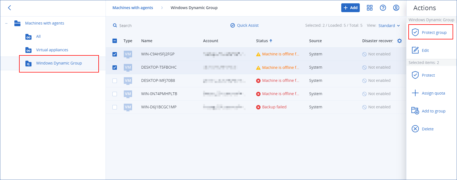Click the table column settings gear
This screenshot has width=457, height=180.
pos(399,41)
